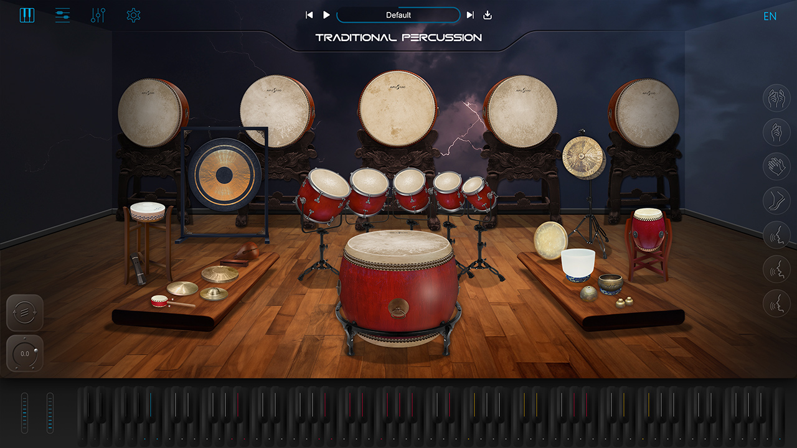Image resolution: width=797 pixels, height=448 pixels.
Task: Skip to the next preset
Action: (x=470, y=16)
